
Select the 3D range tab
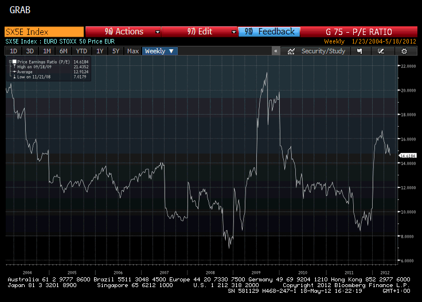click(x=30, y=51)
